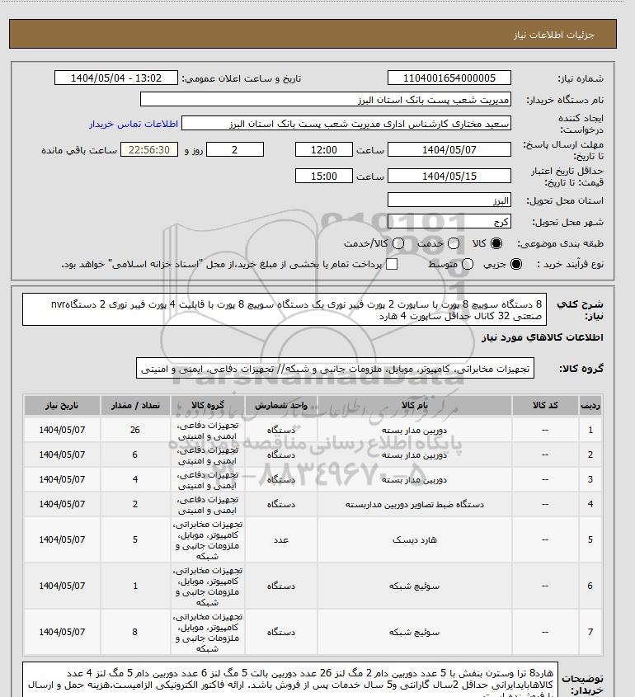Click the واحد شمارش column header
Screen dimensions: 635x697
pyautogui.click(x=281, y=405)
